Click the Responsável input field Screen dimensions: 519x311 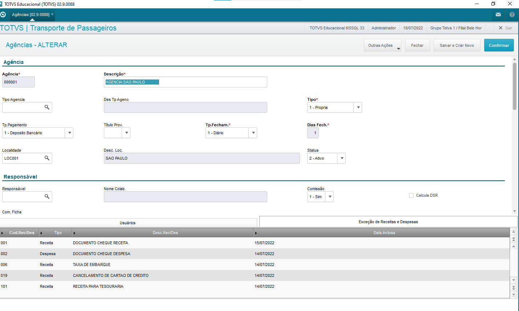23,197
